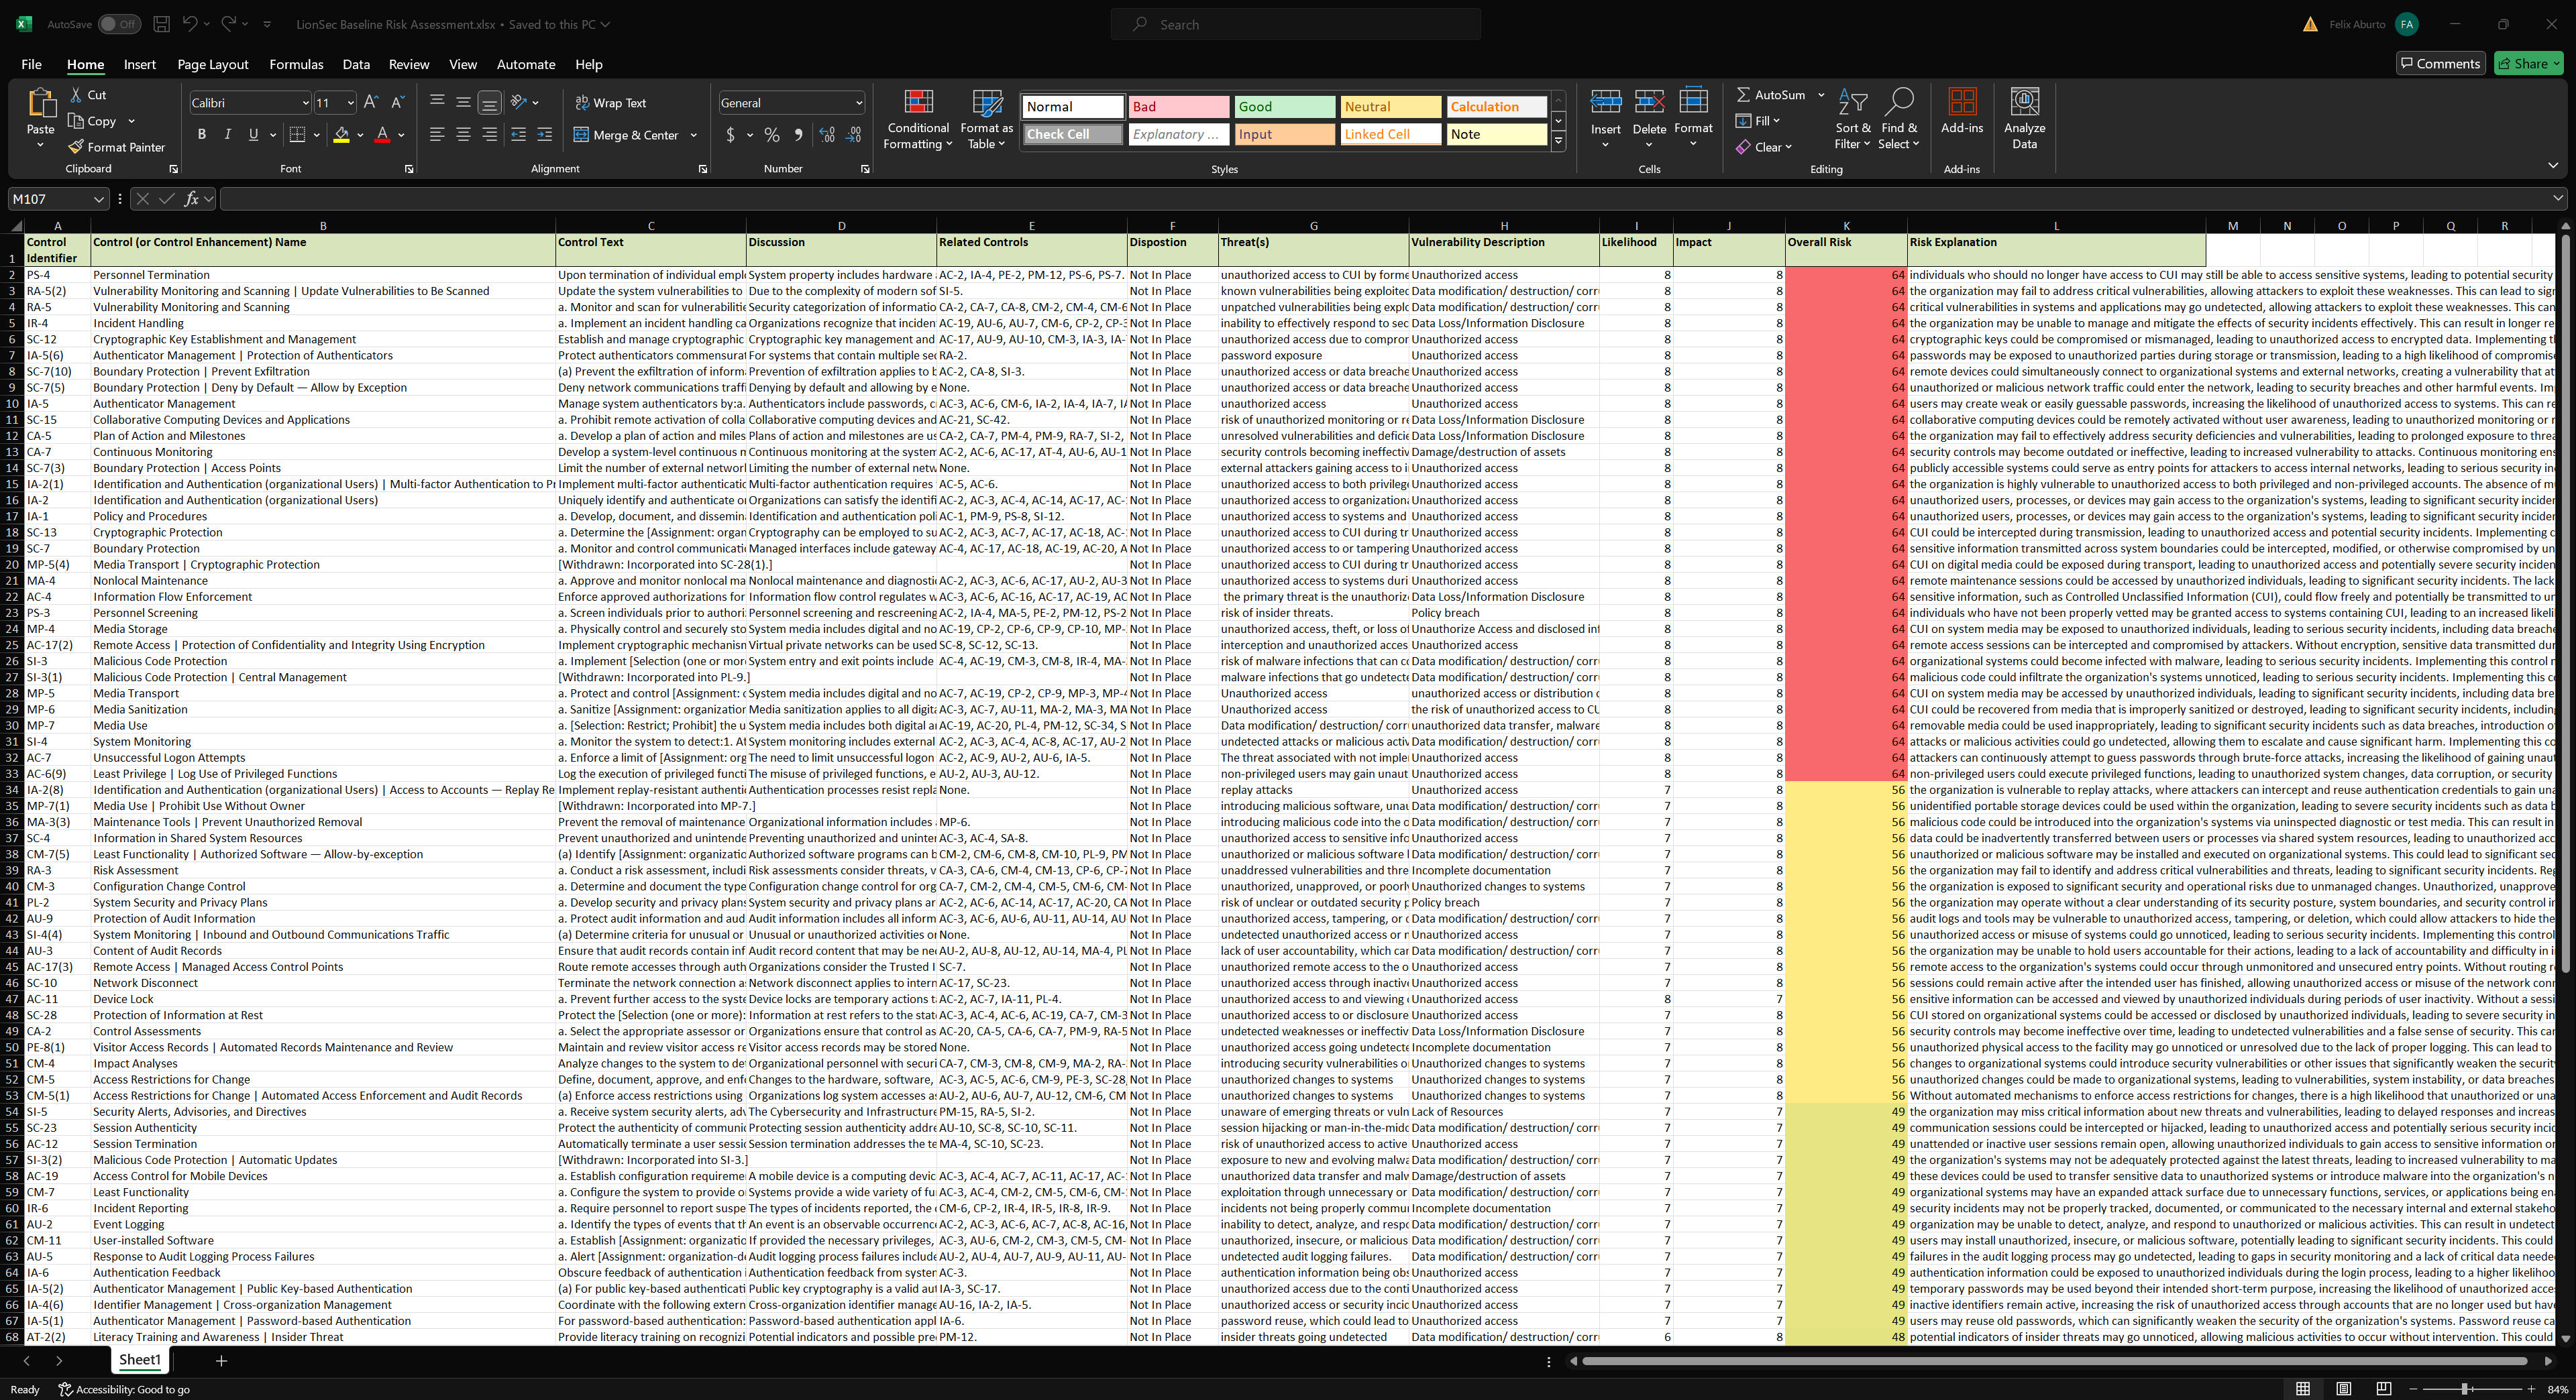Toggle the AutoSave switch

(119, 24)
